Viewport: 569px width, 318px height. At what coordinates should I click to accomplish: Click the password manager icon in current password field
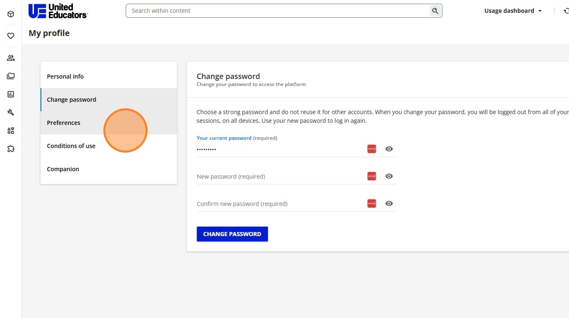click(x=372, y=149)
